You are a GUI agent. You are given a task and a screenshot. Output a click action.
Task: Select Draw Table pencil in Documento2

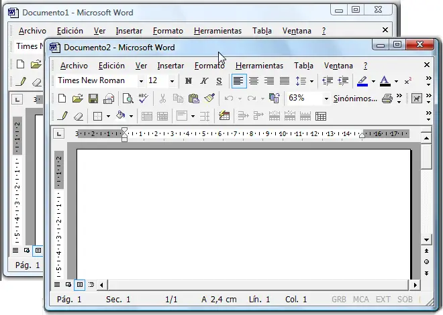pos(62,116)
